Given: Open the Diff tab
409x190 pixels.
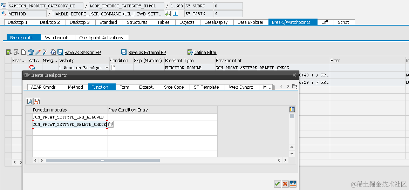Looking at the screenshot, I should point(325,22).
